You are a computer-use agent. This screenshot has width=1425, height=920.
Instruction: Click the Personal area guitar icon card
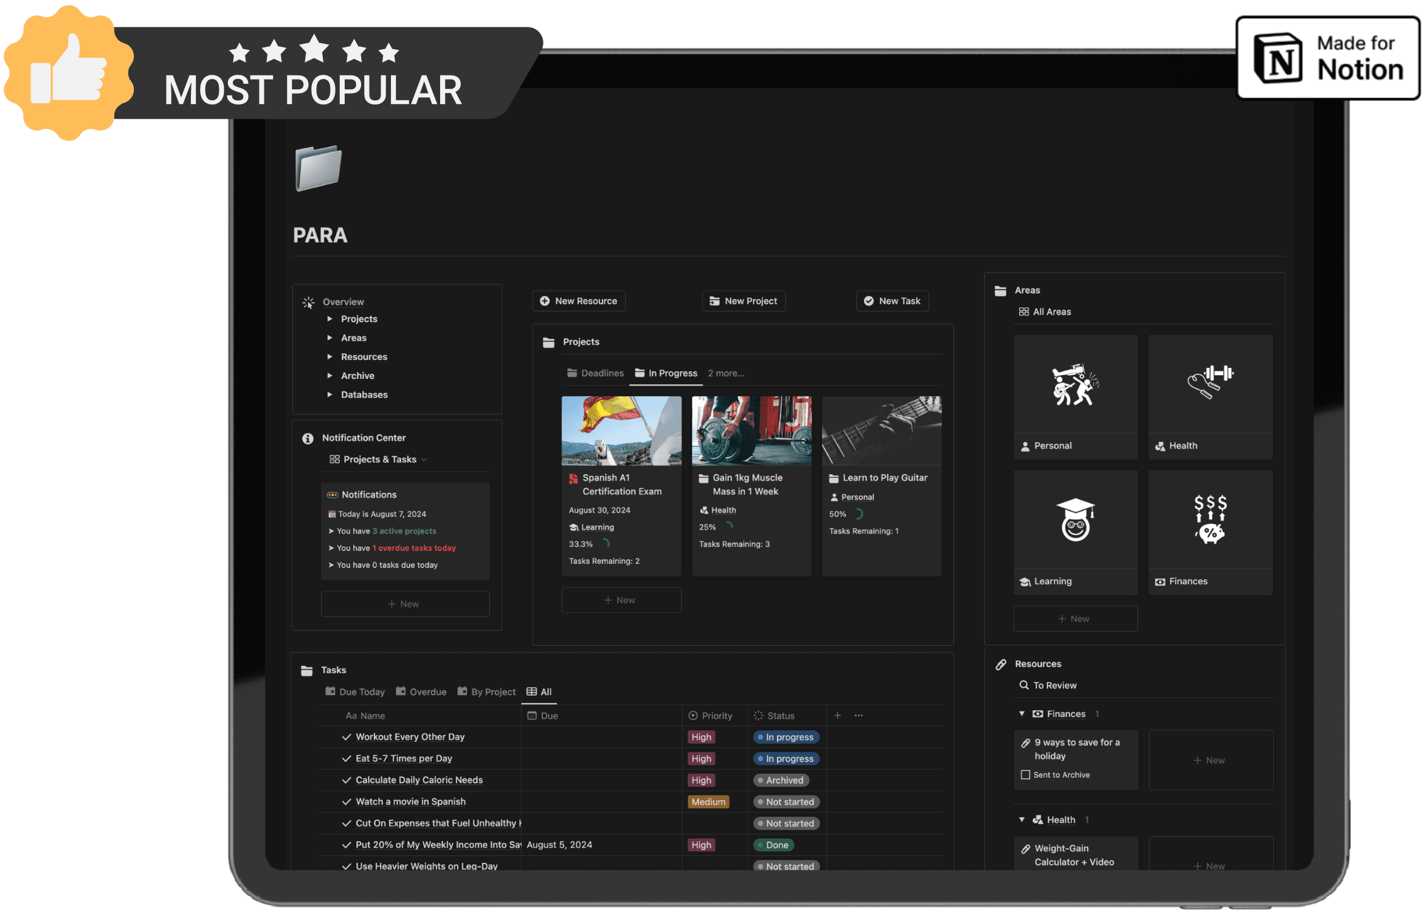(1075, 385)
